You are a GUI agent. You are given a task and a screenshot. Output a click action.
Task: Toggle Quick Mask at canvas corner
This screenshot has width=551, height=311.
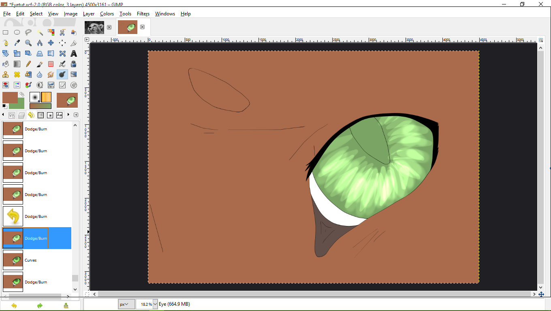pyautogui.click(x=87, y=294)
